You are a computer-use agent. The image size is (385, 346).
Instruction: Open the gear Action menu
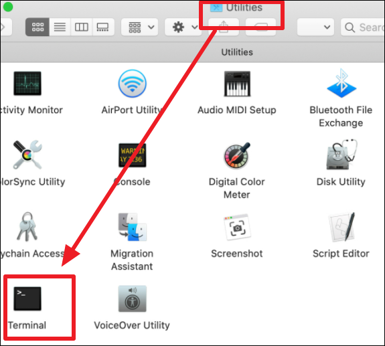(183, 27)
